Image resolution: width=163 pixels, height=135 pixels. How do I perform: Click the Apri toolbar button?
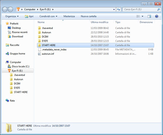click(x=29, y=16)
